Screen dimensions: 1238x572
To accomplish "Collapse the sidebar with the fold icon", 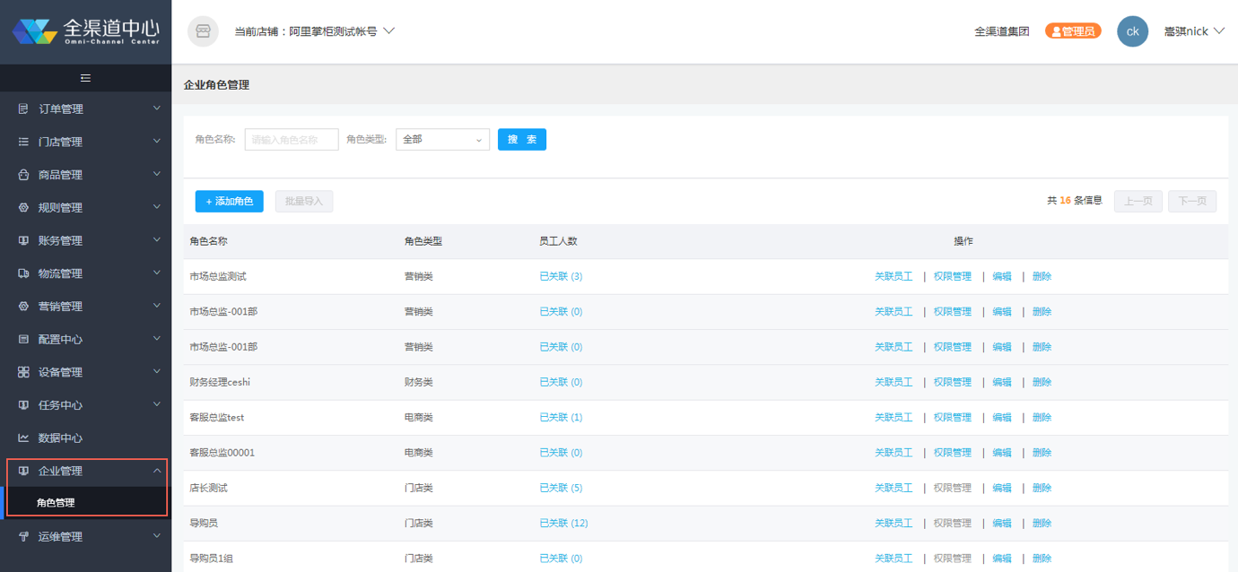I will coord(85,78).
